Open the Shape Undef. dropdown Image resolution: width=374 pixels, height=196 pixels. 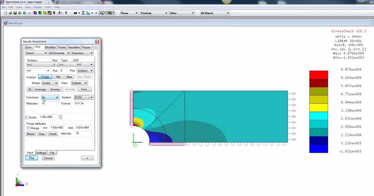click(50, 83)
